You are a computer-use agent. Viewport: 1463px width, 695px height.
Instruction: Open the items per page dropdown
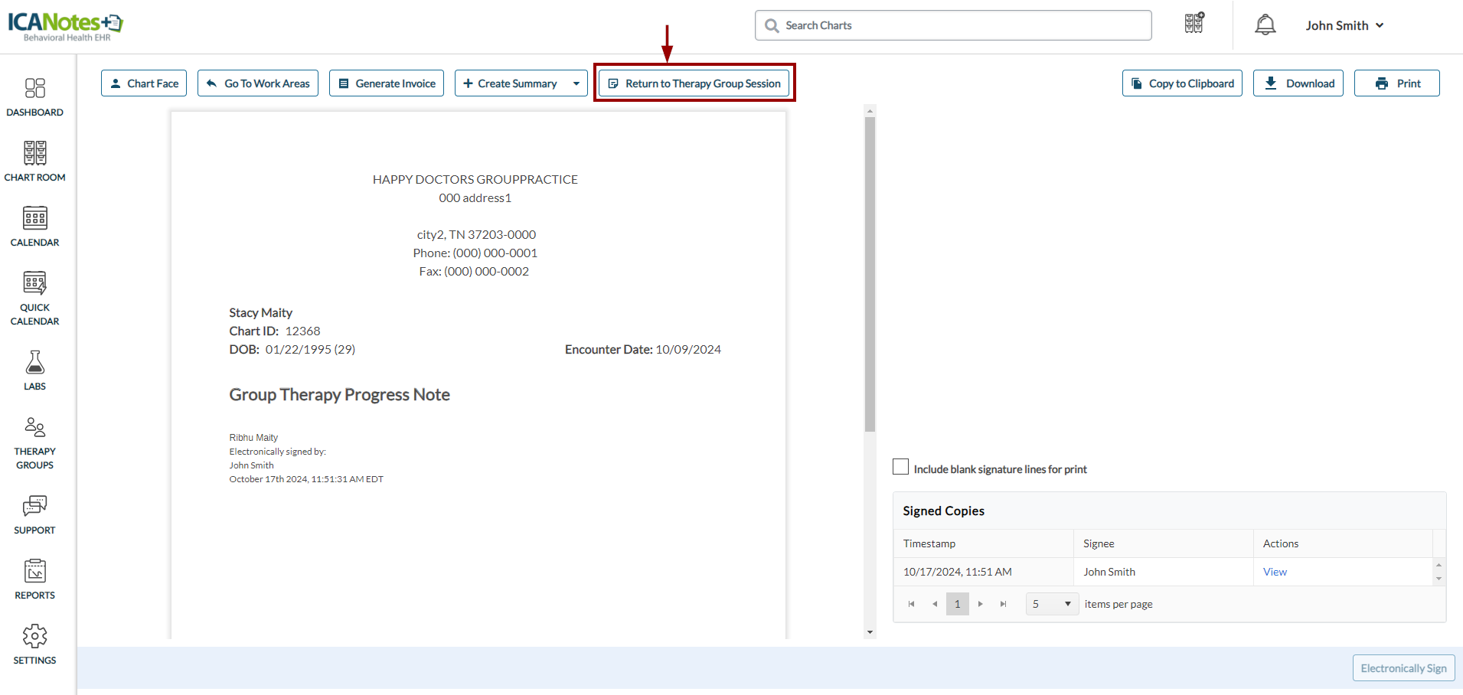pos(1052,604)
